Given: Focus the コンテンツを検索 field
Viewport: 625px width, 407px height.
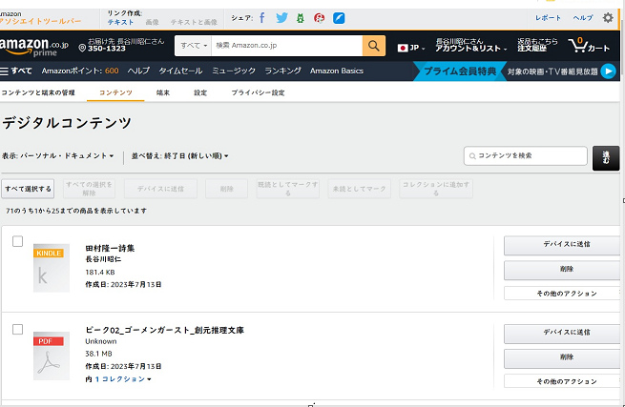Looking at the screenshot, I should pyautogui.click(x=526, y=155).
